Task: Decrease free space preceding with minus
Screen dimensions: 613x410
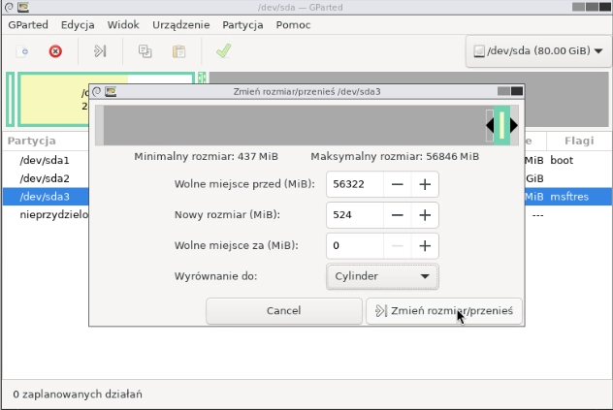Action: 398,184
